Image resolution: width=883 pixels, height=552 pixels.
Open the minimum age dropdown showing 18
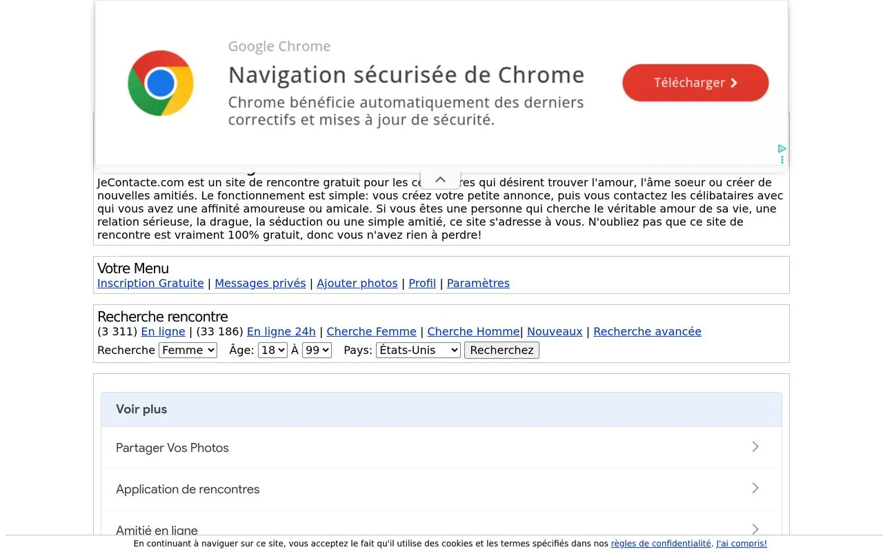pyautogui.click(x=272, y=350)
